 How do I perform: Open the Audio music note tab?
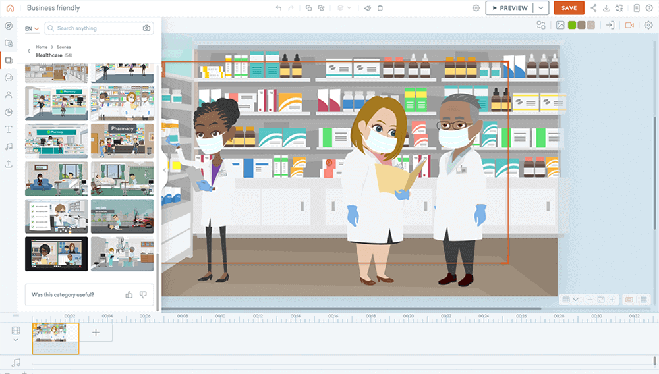(x=9, y=146)
